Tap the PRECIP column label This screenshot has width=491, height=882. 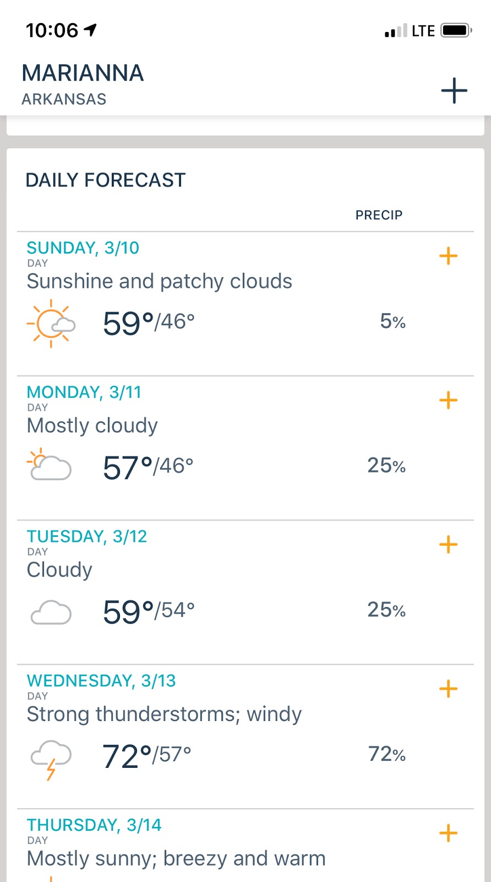[x=379, y=215]
